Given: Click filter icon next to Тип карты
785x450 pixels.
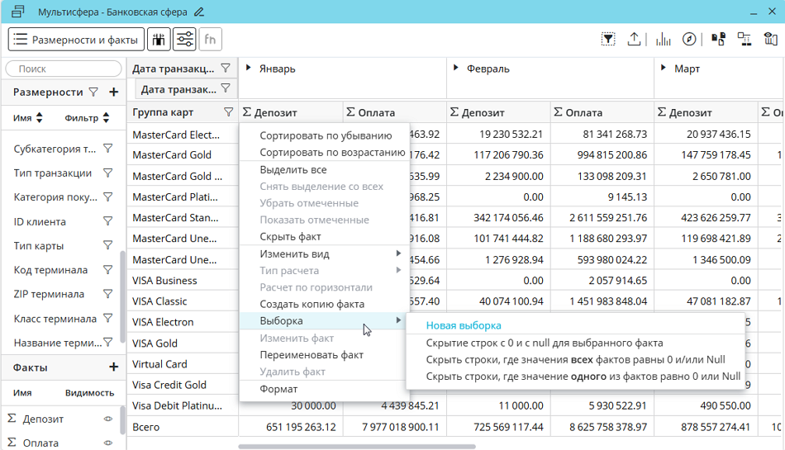Looking at the screenshot, I should point(107,245).
